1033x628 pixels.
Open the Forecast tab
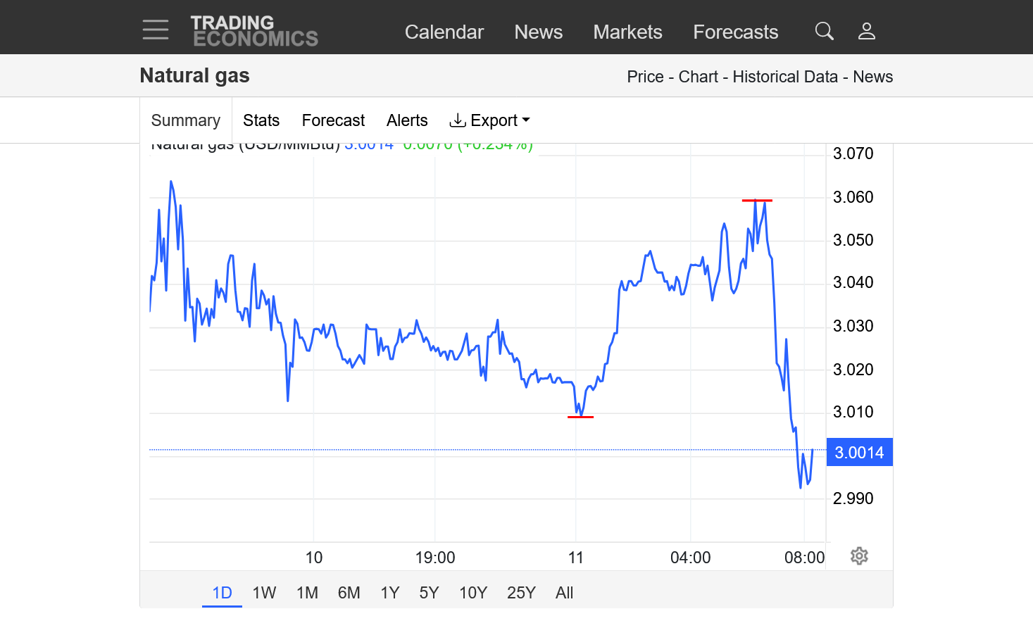[x=333, y=120]
